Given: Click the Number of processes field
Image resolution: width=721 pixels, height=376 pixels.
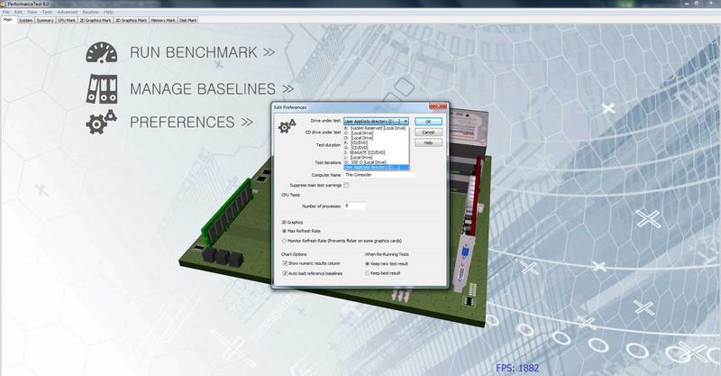Looking at the screenshot, I should click(354, 206).
